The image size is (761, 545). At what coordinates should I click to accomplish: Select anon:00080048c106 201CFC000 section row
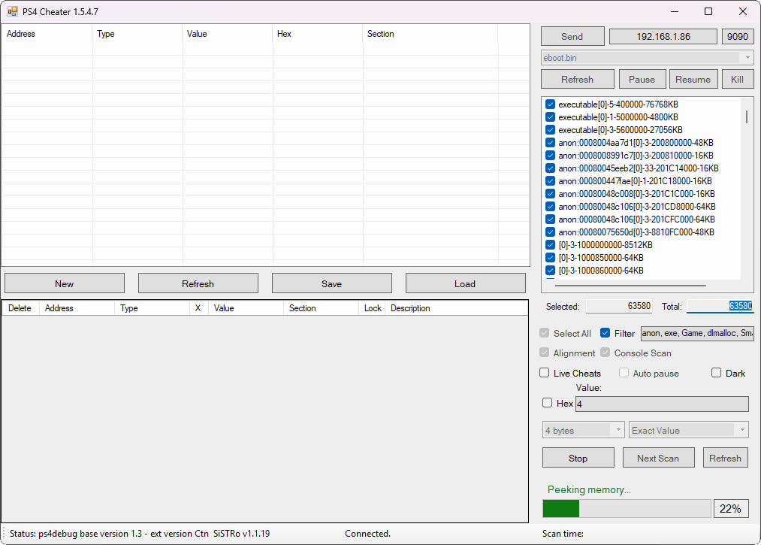click(x=636, y=219)
